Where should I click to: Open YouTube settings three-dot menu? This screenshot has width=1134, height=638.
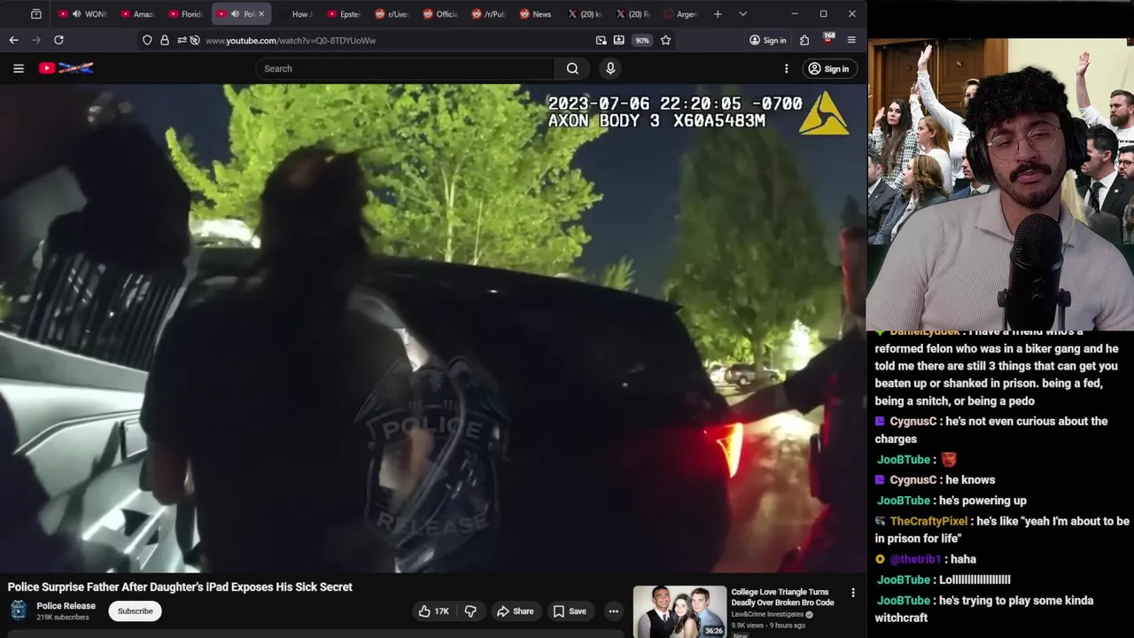coord(786,68)
